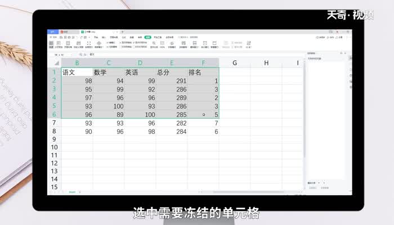Screen dimensions: 394x225
Task: Turn on Eye Protection mode icon
Action: [x=172, y=44]
